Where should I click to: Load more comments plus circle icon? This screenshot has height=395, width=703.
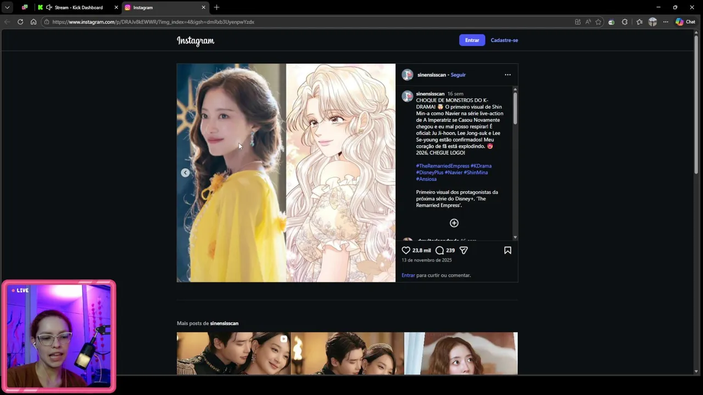(x=454, y=223)
